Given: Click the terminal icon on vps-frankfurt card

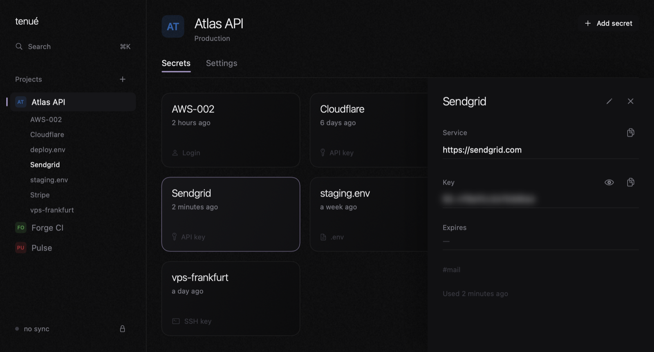Looking at the screenshot, I should coord(176,321).
